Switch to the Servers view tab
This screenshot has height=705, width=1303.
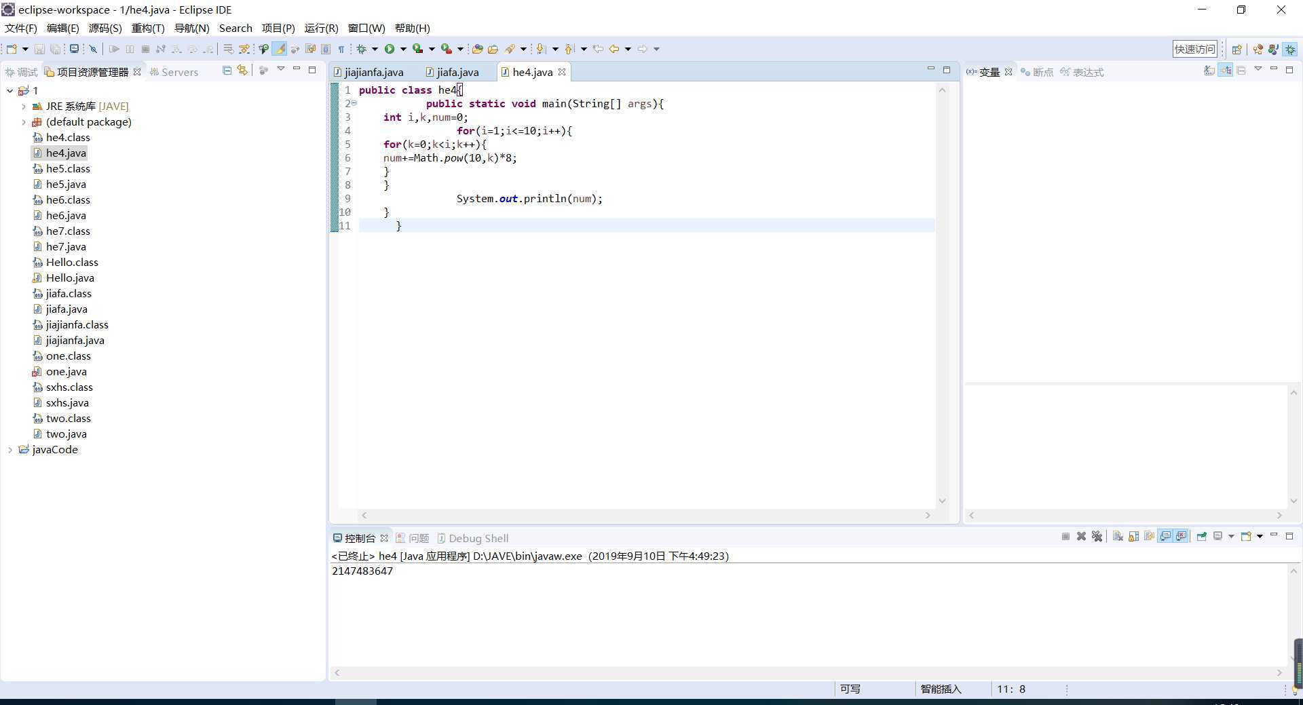pyautogui.click(x=174, y=72)
